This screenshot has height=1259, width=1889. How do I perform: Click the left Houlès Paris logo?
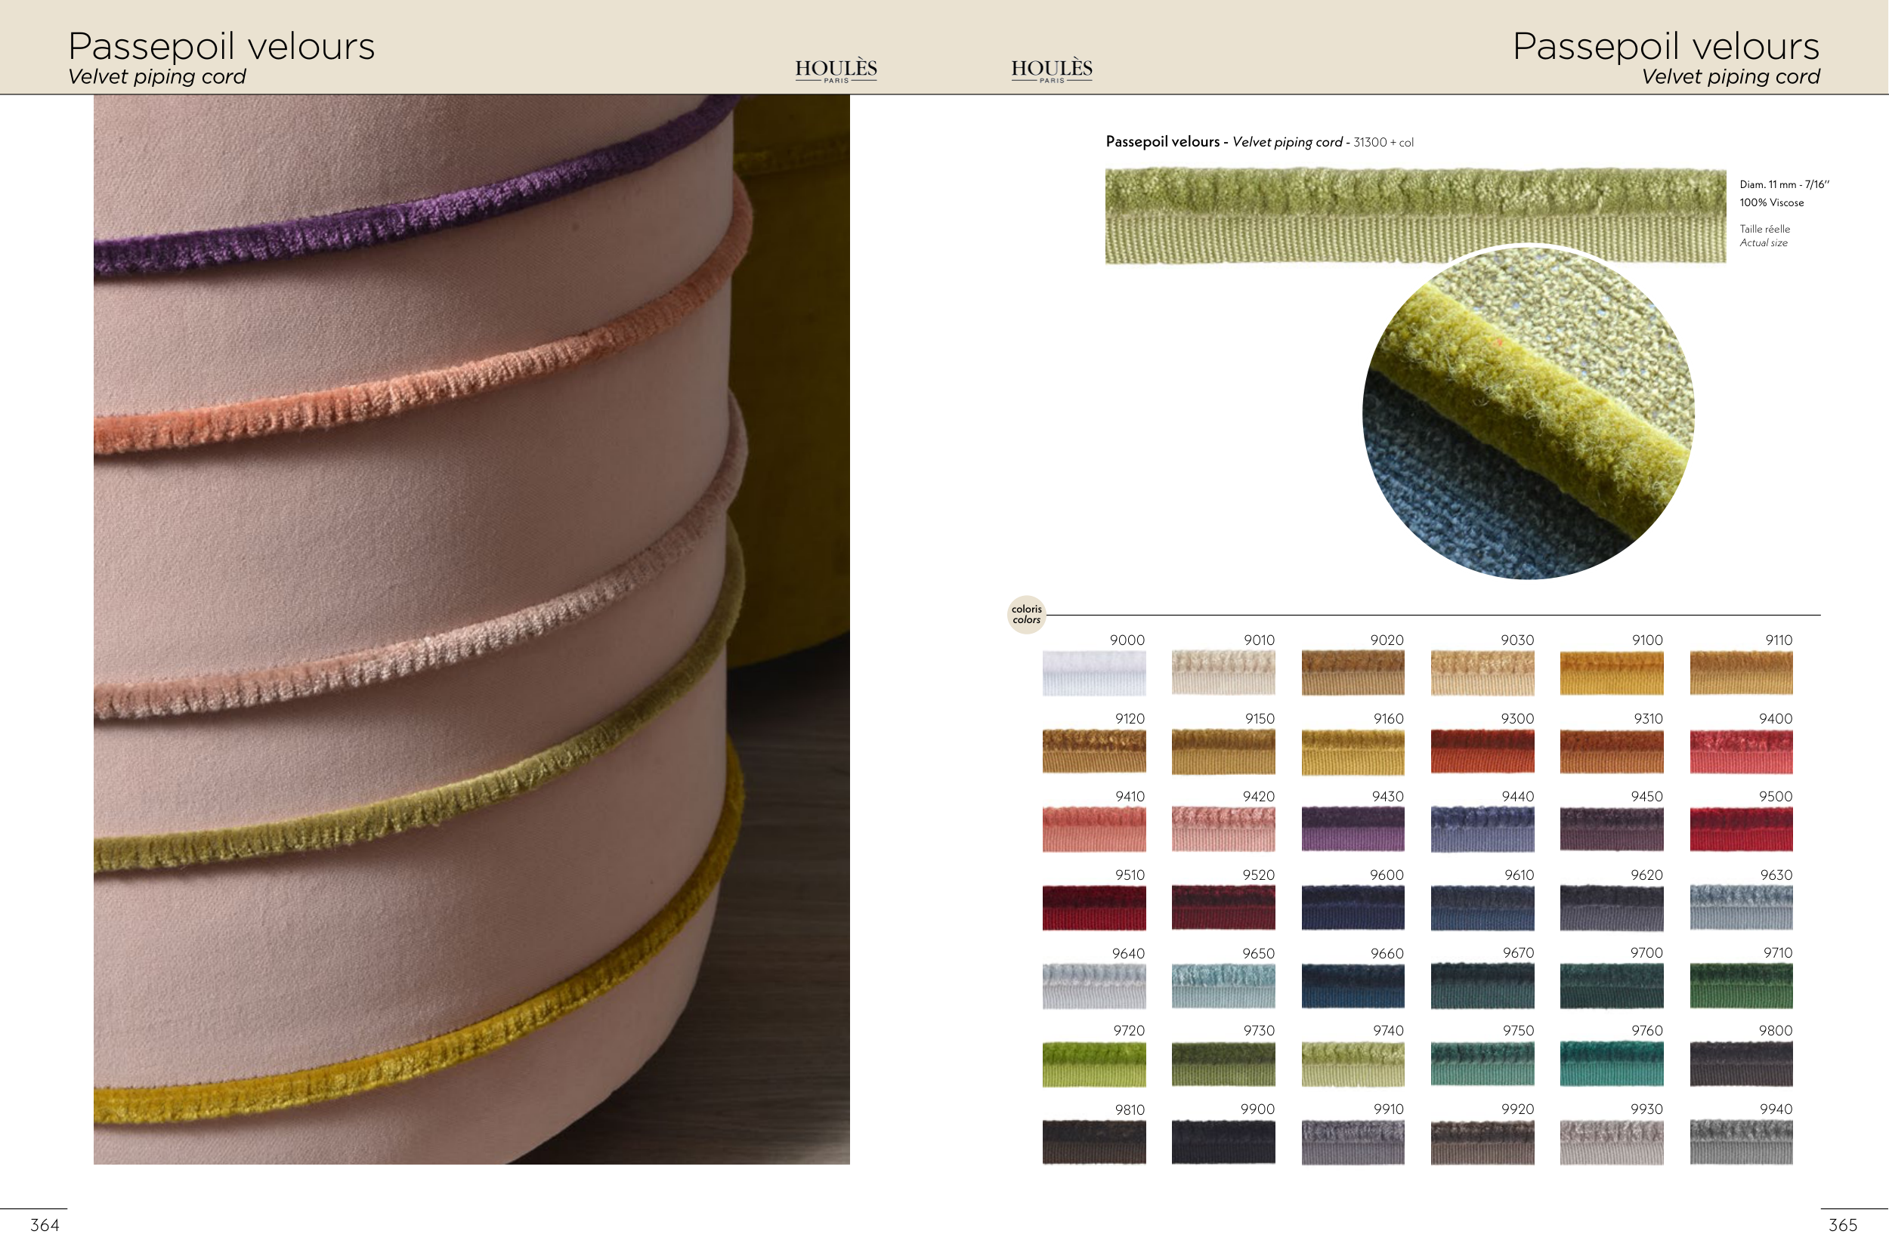click(x=836, y=69)
